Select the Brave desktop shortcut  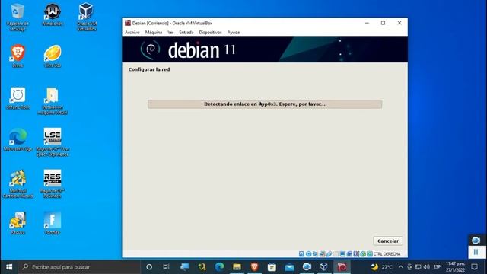pos(18,56)
